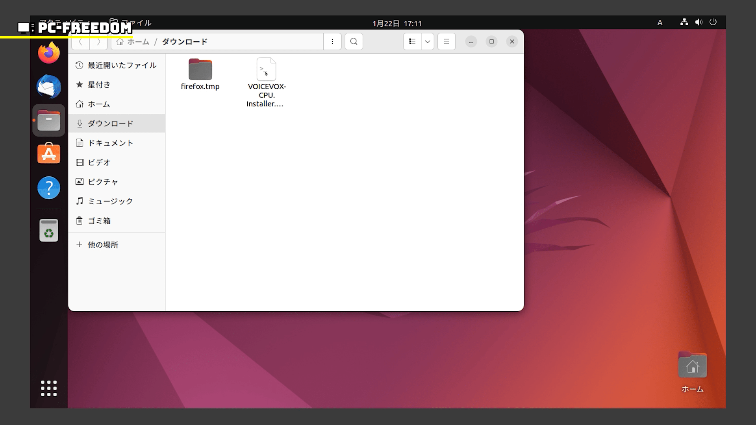Click 他の場所 other locations
This screenshot has width=756, height=425.
102,245
